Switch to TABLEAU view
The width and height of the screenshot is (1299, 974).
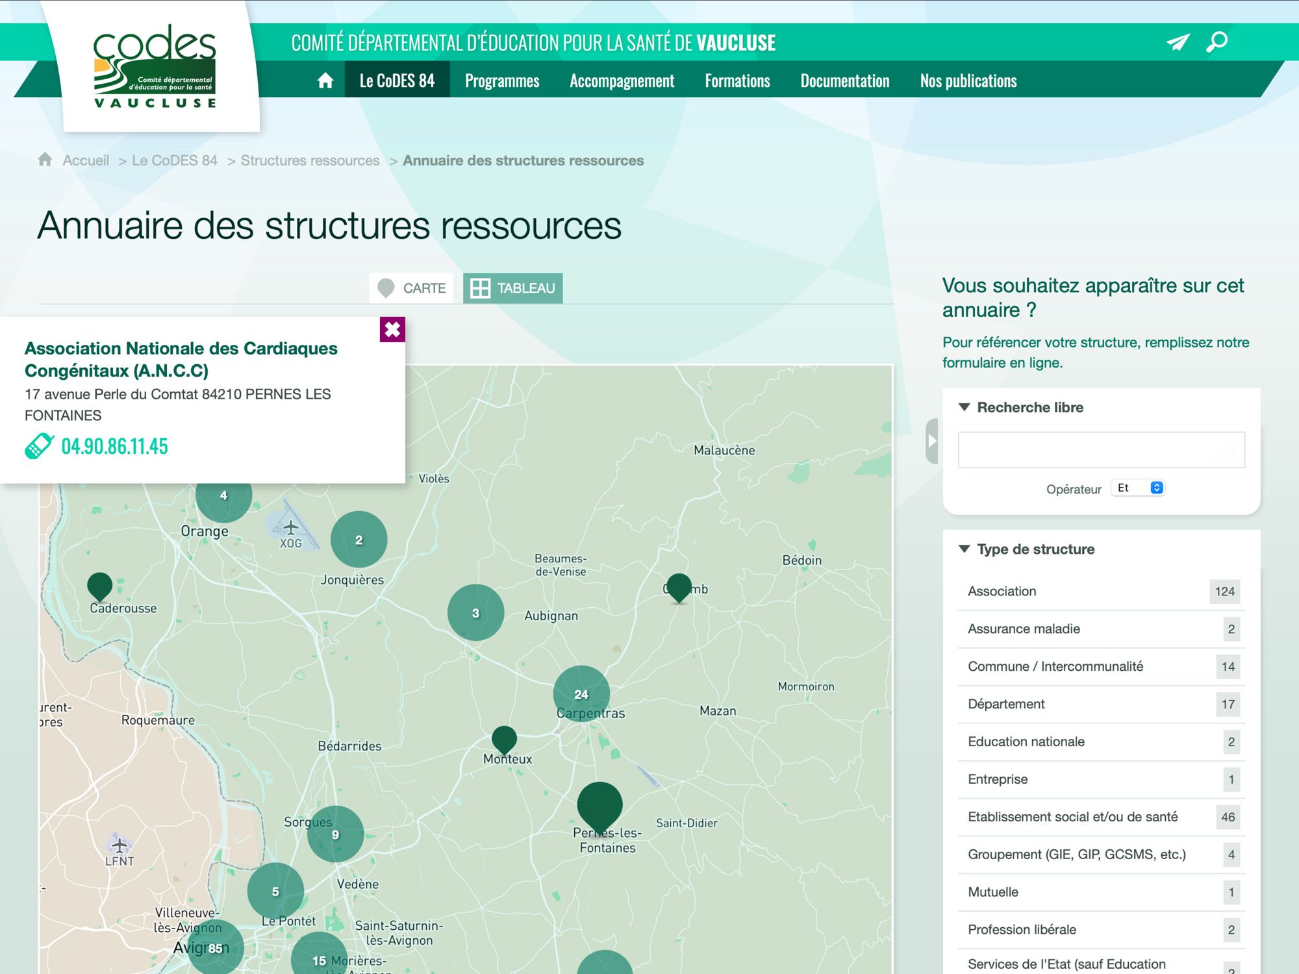coord(513,288)
